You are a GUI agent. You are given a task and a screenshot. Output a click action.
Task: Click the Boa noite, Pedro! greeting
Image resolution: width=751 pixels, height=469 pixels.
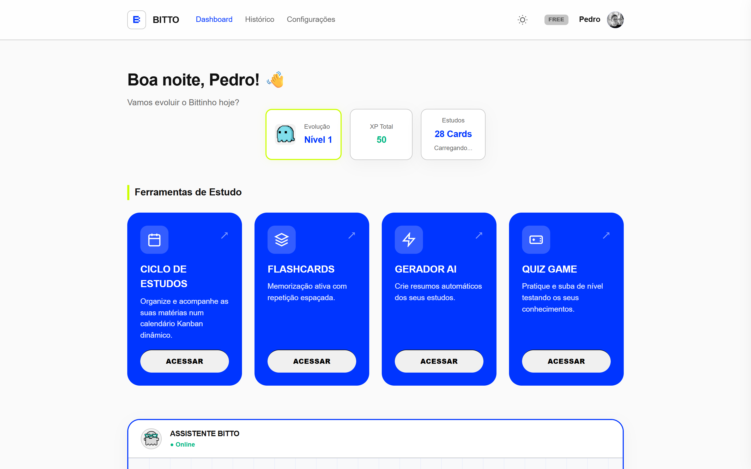(193, 80)
